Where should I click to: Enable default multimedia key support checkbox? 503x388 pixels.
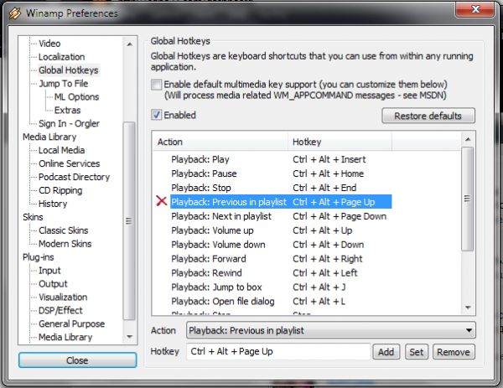tap(157, 85)
